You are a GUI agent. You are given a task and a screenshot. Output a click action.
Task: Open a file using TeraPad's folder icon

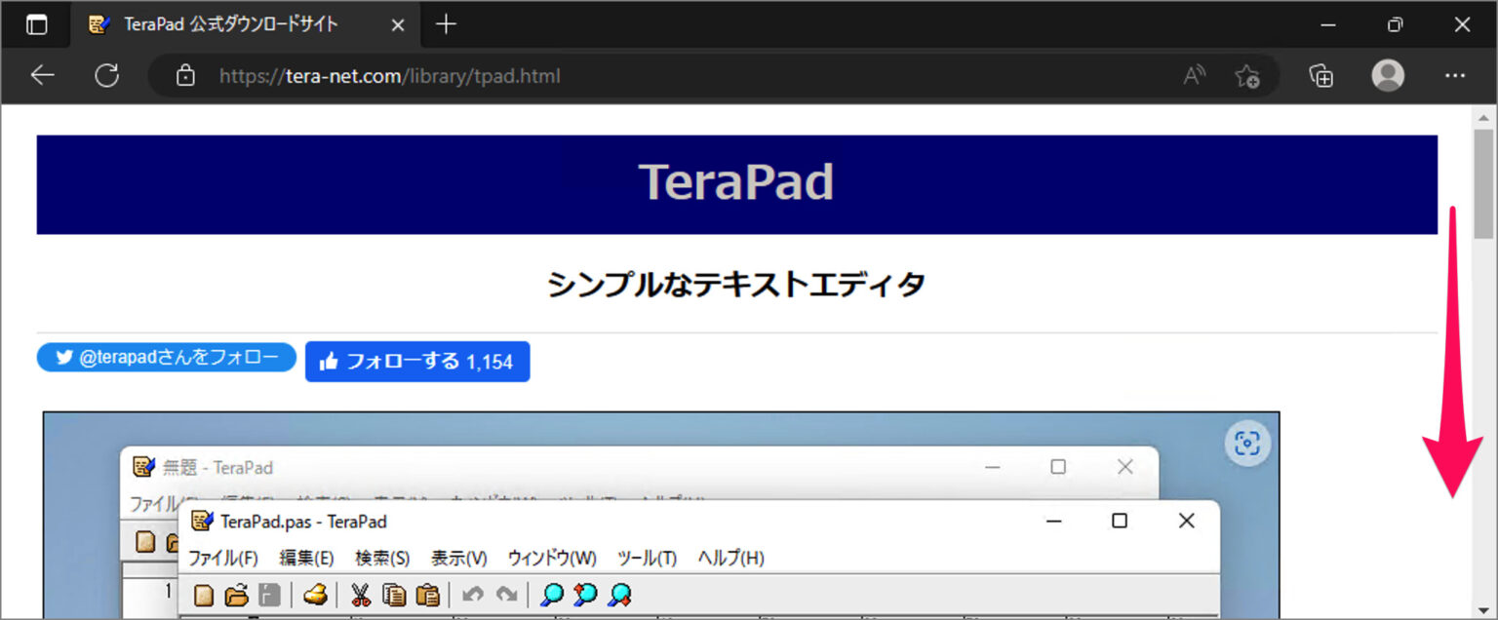[236, 595]
